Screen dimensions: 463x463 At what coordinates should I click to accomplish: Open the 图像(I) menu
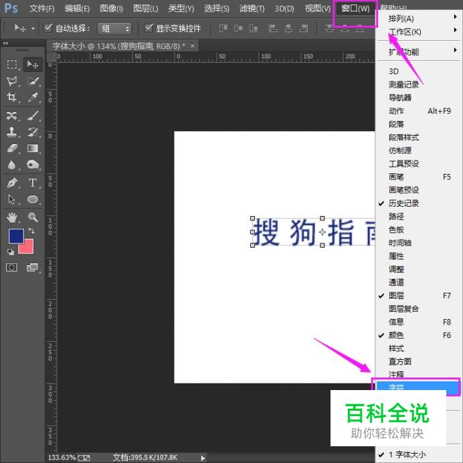coord(111,9)
